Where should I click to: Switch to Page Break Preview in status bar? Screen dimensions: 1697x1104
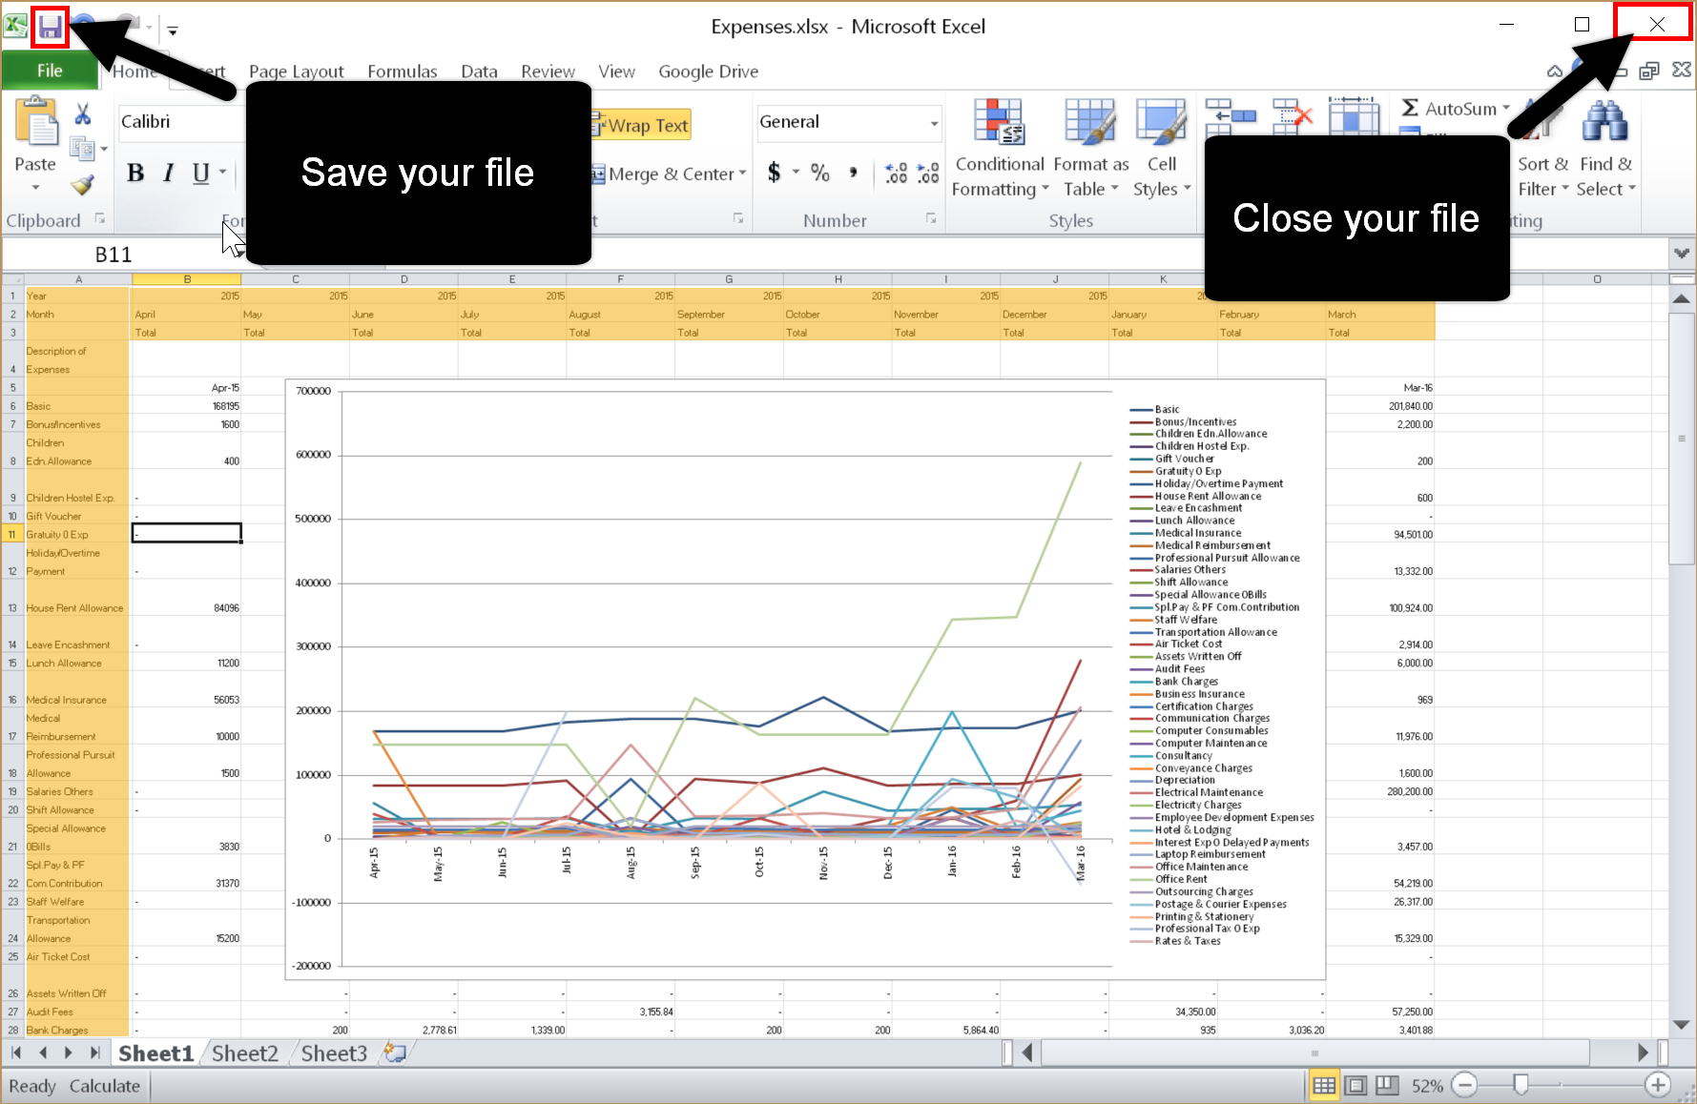(x=1387, y=1085)
